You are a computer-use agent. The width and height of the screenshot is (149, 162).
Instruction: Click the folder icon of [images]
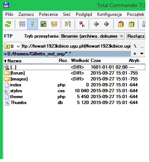point(7,79)
